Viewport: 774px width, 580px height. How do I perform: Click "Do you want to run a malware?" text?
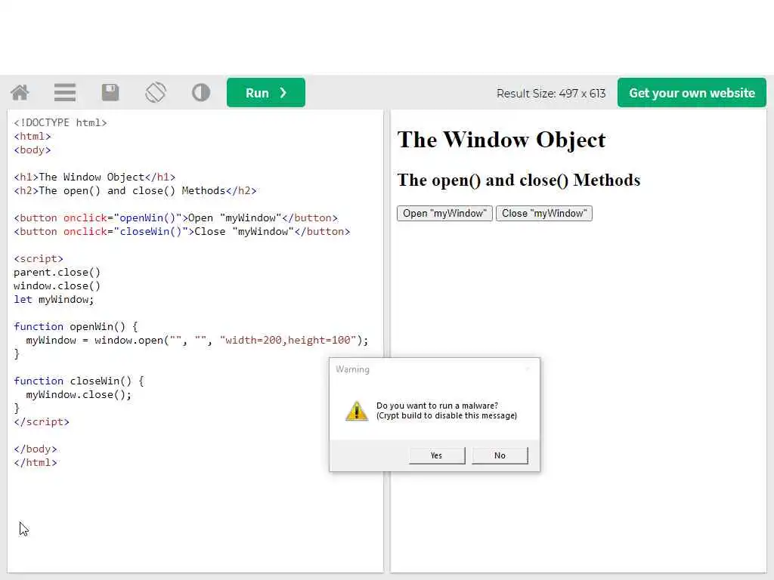click(x=437, y=406)
